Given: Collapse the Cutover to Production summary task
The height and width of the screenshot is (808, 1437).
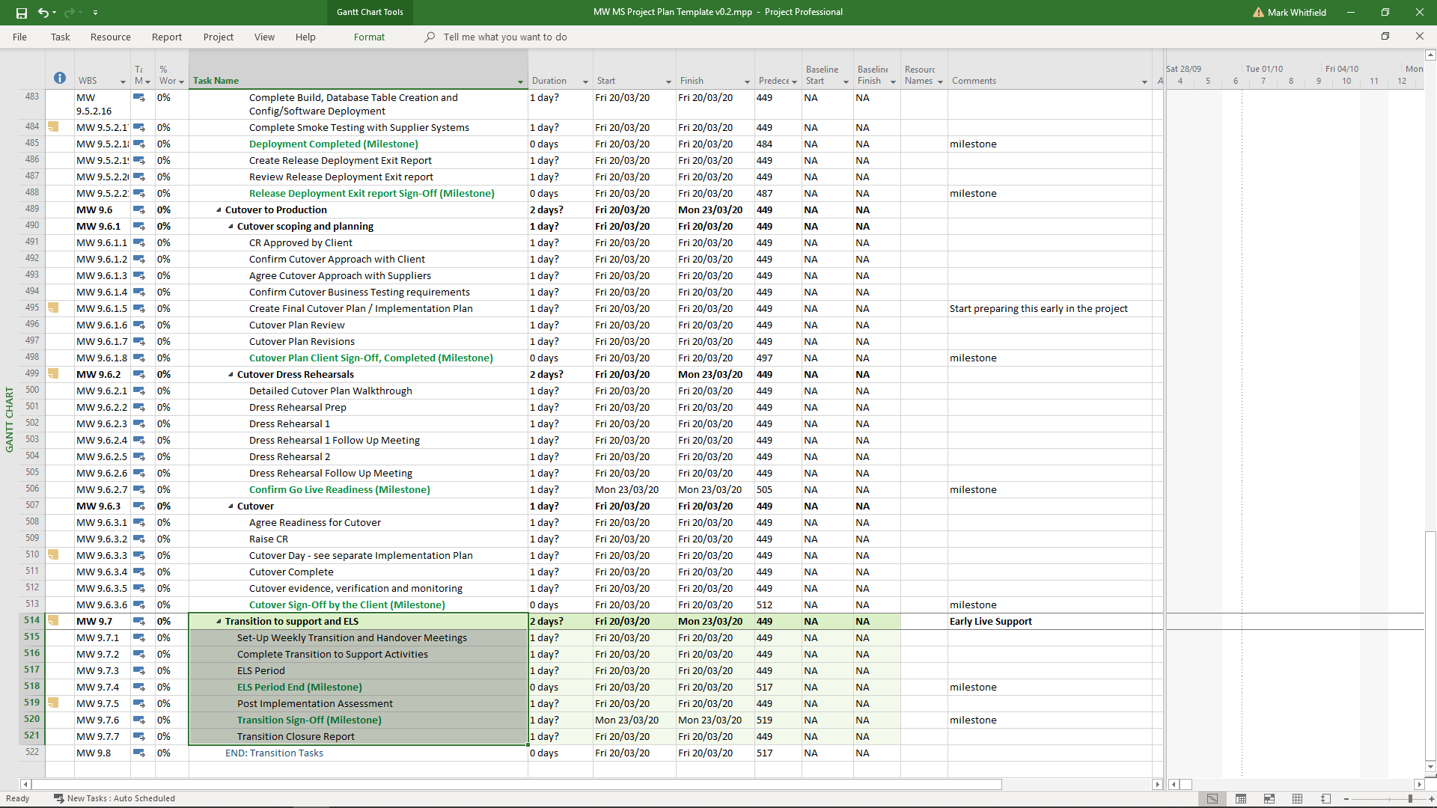Looking at the screenshot, I should [219, 210].
